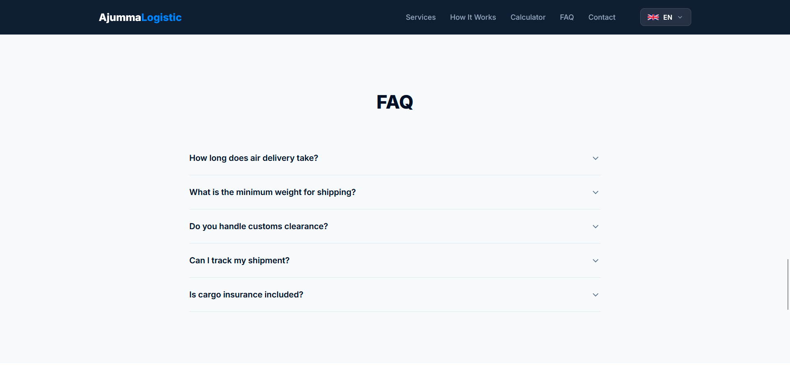
Task: Click chevron beside minimum weight question
Action: (595, 193)
